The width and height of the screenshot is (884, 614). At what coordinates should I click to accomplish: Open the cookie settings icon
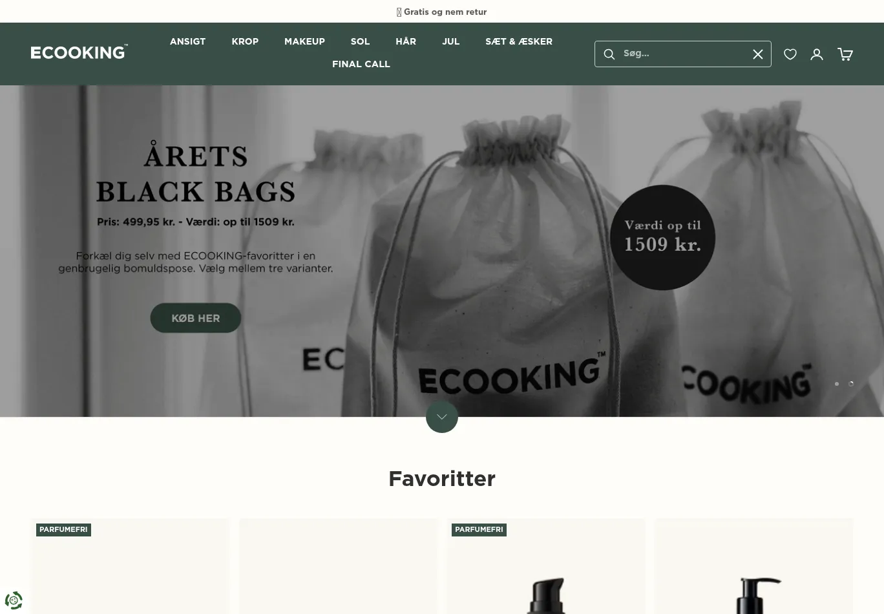(x=14, y=600)
